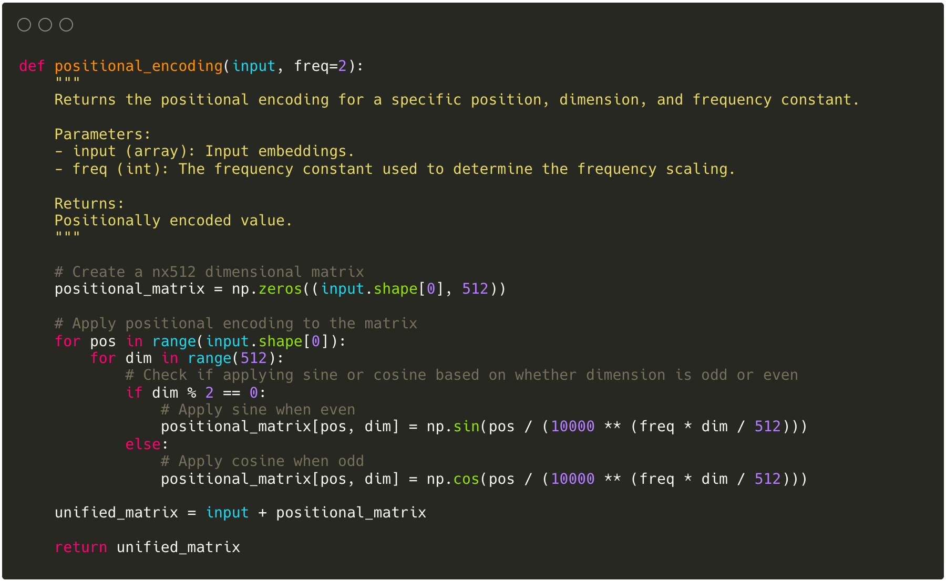Click the comment about creating nx512 matrix

point(209,272)
